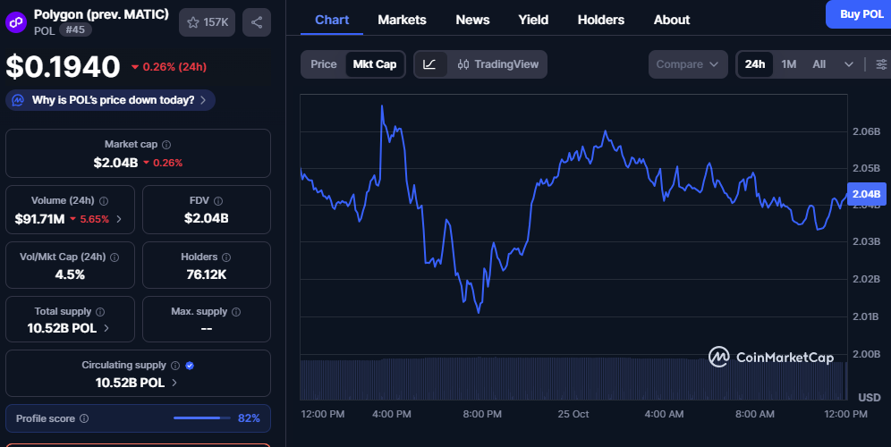The width and height of the screenshot is (891, 447).
Task: Open chart settings filter icon
Action: (881, 64)
